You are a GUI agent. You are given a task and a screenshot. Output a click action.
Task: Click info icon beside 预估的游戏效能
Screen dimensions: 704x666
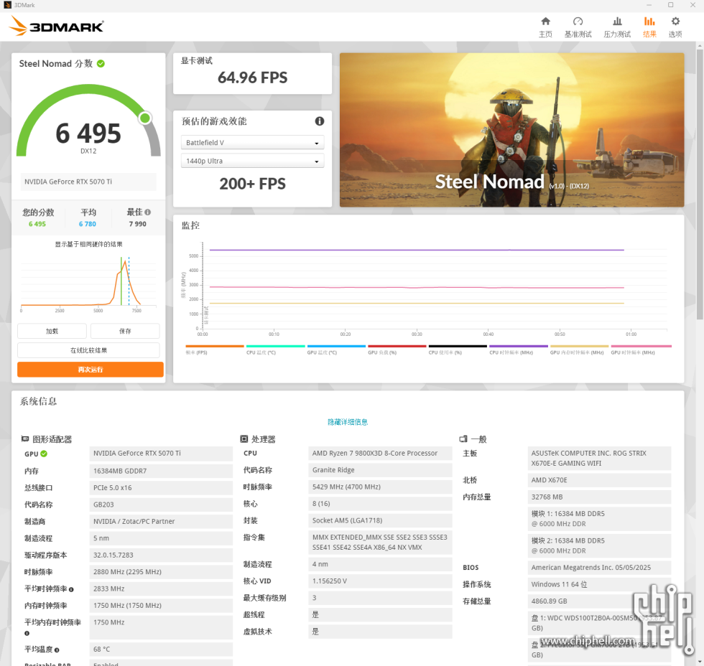tap(319, 121)
